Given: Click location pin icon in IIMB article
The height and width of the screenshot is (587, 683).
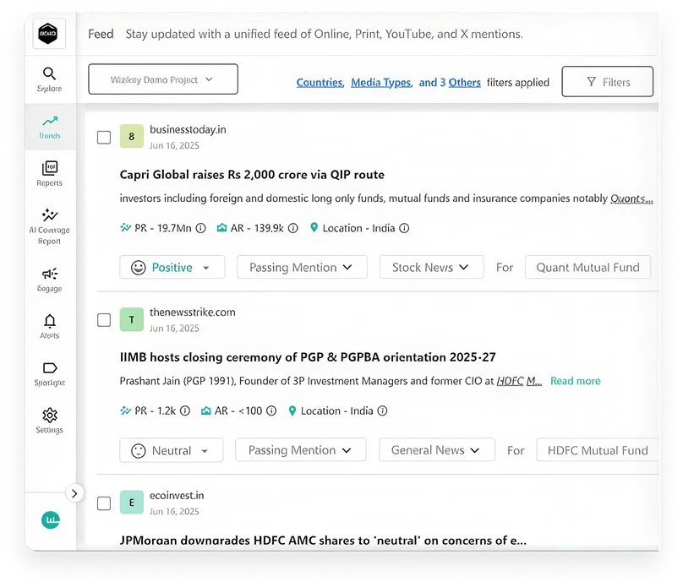Looking at the screenshot, I should (x=292, y=410).
